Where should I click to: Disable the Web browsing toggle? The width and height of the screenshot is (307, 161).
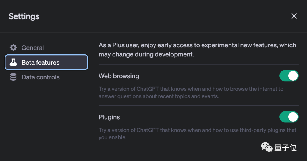coord(289,76)
